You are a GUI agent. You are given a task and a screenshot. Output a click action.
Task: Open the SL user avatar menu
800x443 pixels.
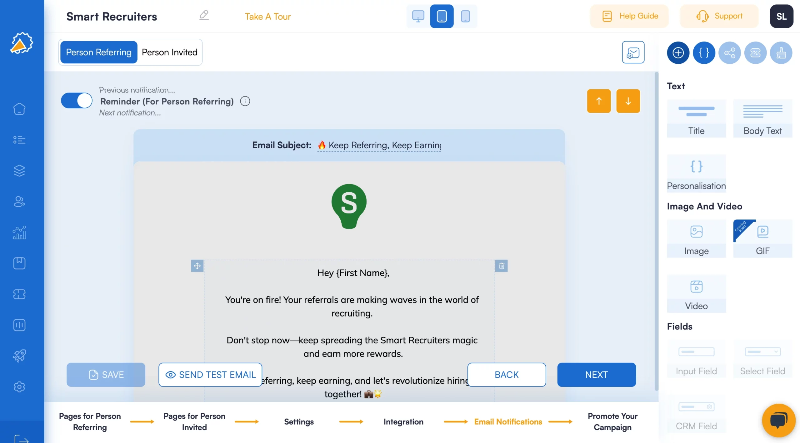pos(781,16)
